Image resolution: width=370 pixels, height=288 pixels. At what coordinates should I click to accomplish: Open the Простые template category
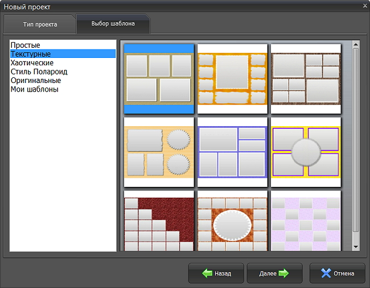pos(26,45)
